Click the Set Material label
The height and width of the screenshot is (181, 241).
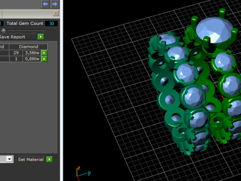[x=31, y=159]
